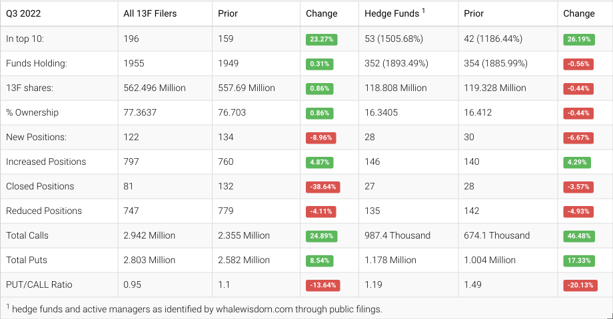Click the red -13.64% change badge
613x319 pixels.
point(322,285)
